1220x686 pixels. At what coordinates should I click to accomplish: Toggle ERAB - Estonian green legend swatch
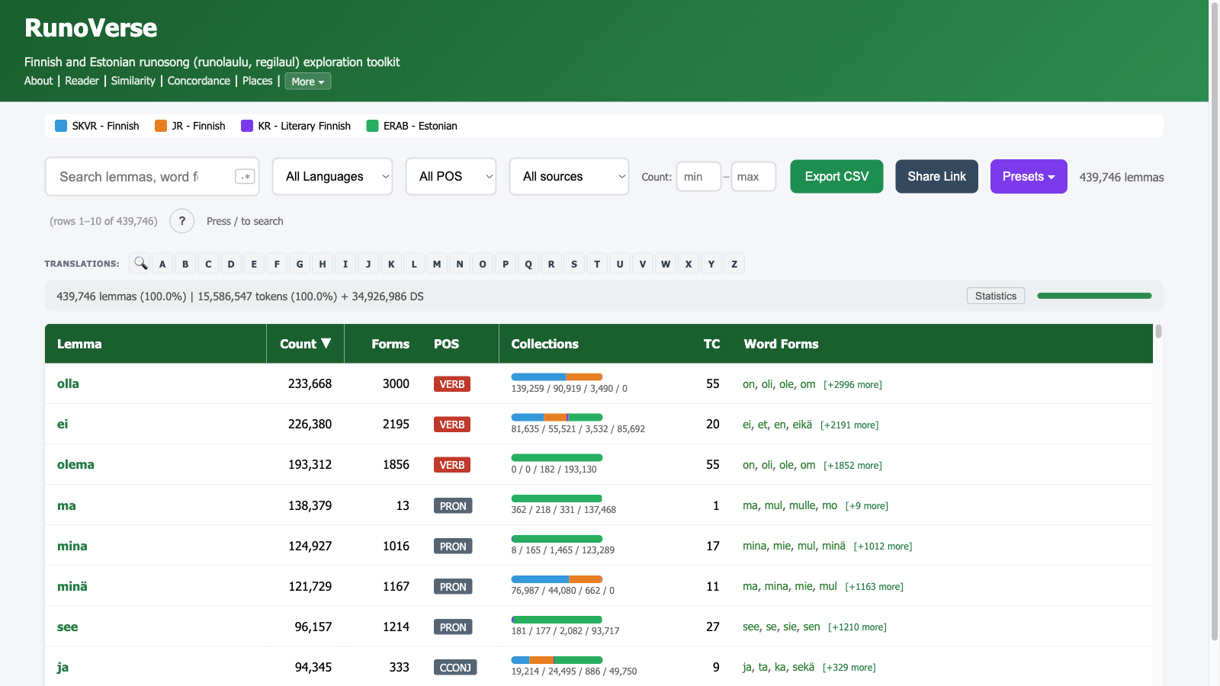[372, 126]
